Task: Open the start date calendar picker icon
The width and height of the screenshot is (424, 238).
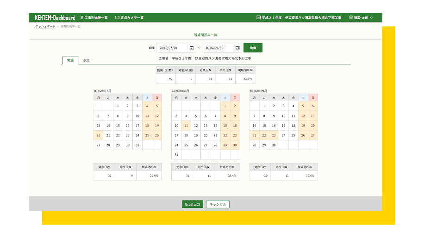Action: coord(192,48)
